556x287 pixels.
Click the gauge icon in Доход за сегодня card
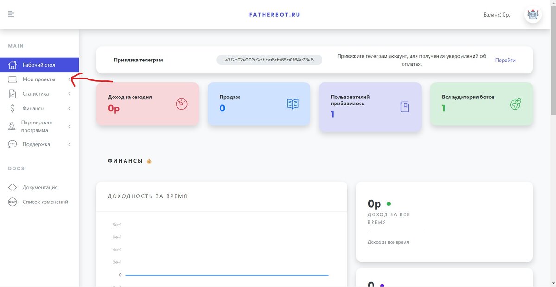click(182, 104)
